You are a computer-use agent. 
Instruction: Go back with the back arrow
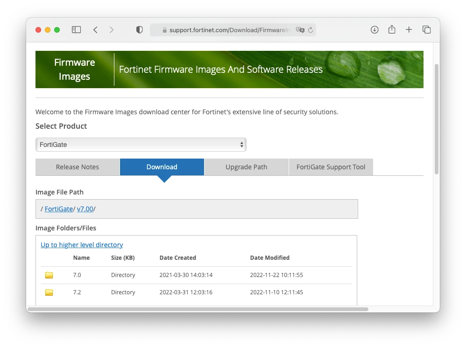point(95,30)
